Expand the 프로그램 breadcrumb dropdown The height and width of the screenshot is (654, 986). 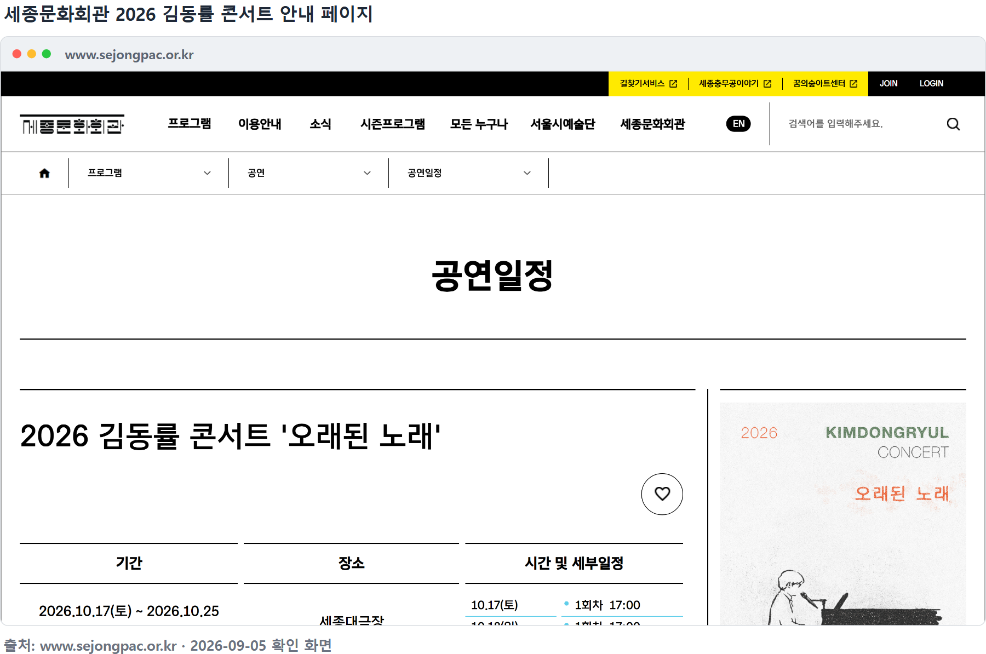(148, 173)
